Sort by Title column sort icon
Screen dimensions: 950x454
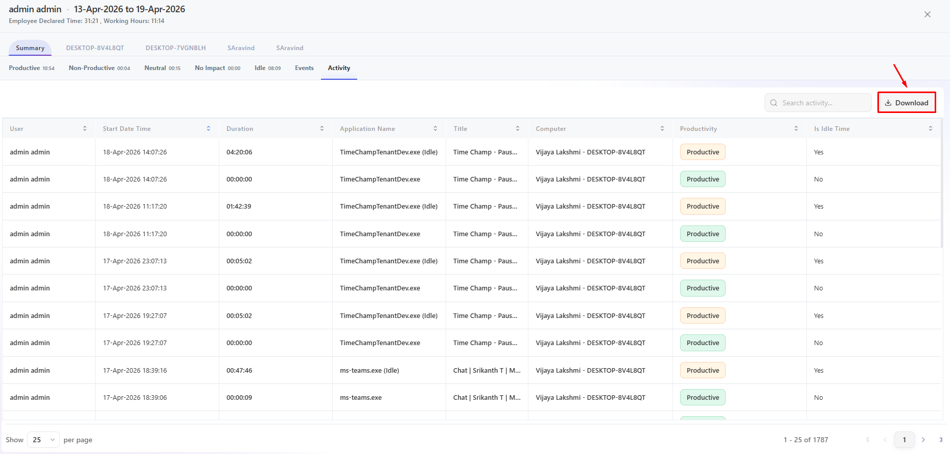point(518,129)
